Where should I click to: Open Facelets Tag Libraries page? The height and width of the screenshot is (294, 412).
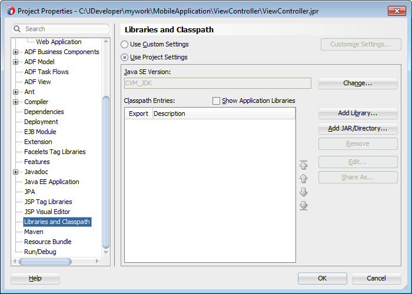(x=55, y=152)
